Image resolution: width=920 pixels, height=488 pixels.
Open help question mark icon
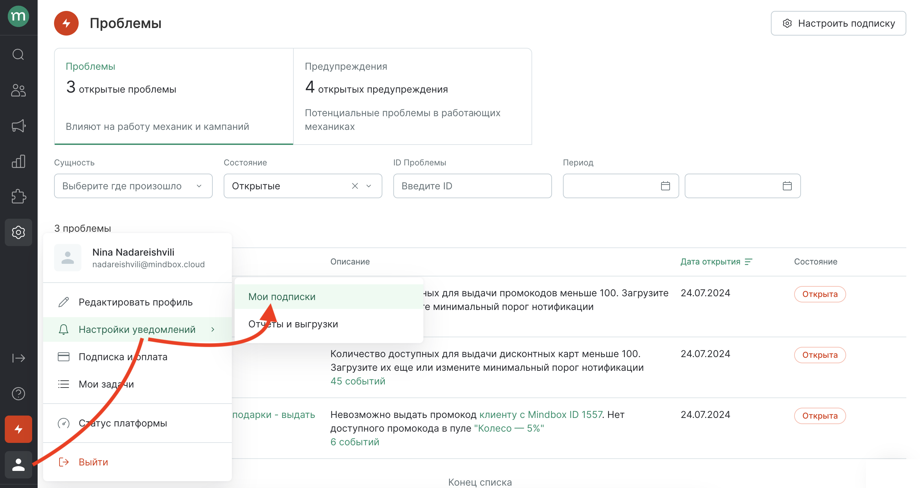[18, 394]
